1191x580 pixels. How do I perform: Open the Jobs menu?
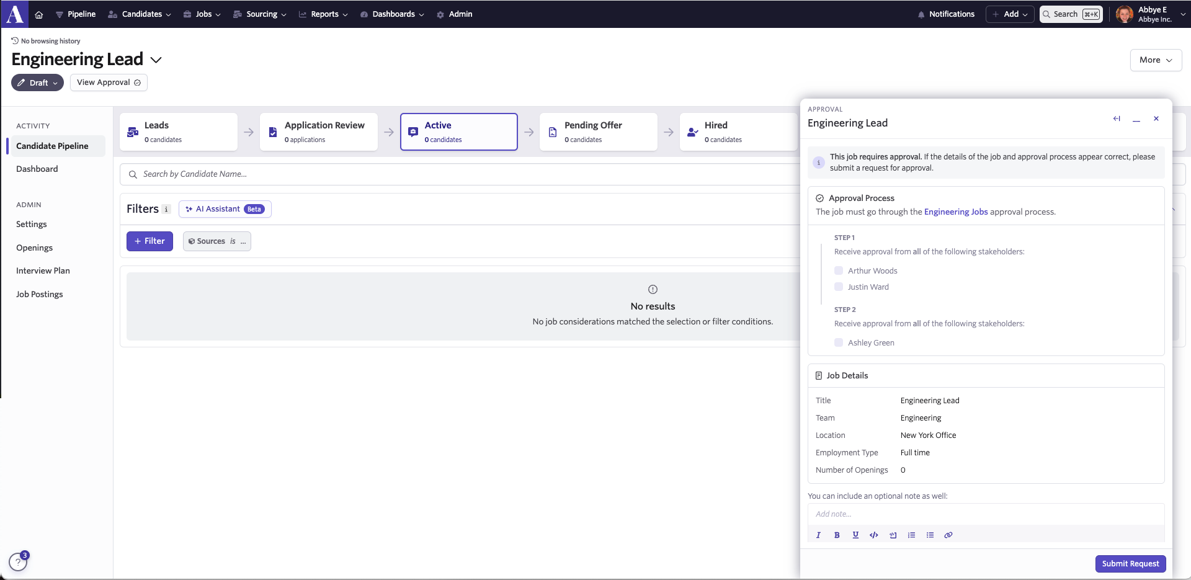202,14
